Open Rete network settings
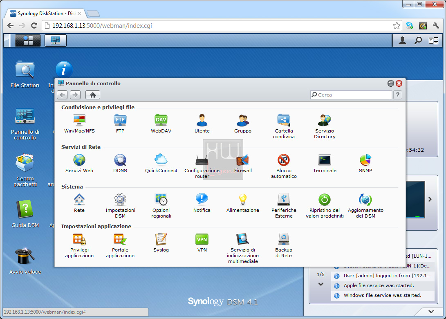This screenshot has height=319, width=446. 79,203
